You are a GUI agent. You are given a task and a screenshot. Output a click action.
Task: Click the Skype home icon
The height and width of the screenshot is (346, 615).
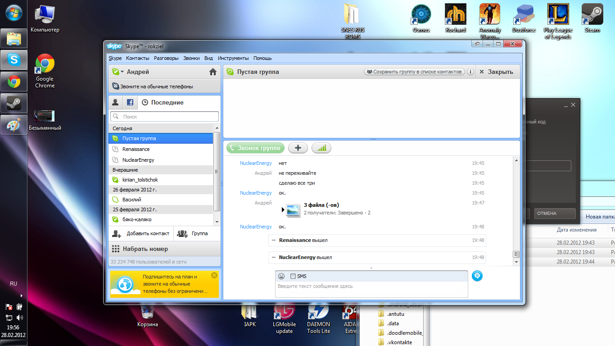coord(213,72)
